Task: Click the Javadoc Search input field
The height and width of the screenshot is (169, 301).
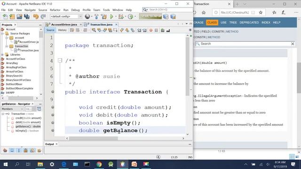Action: click(245, 44)
